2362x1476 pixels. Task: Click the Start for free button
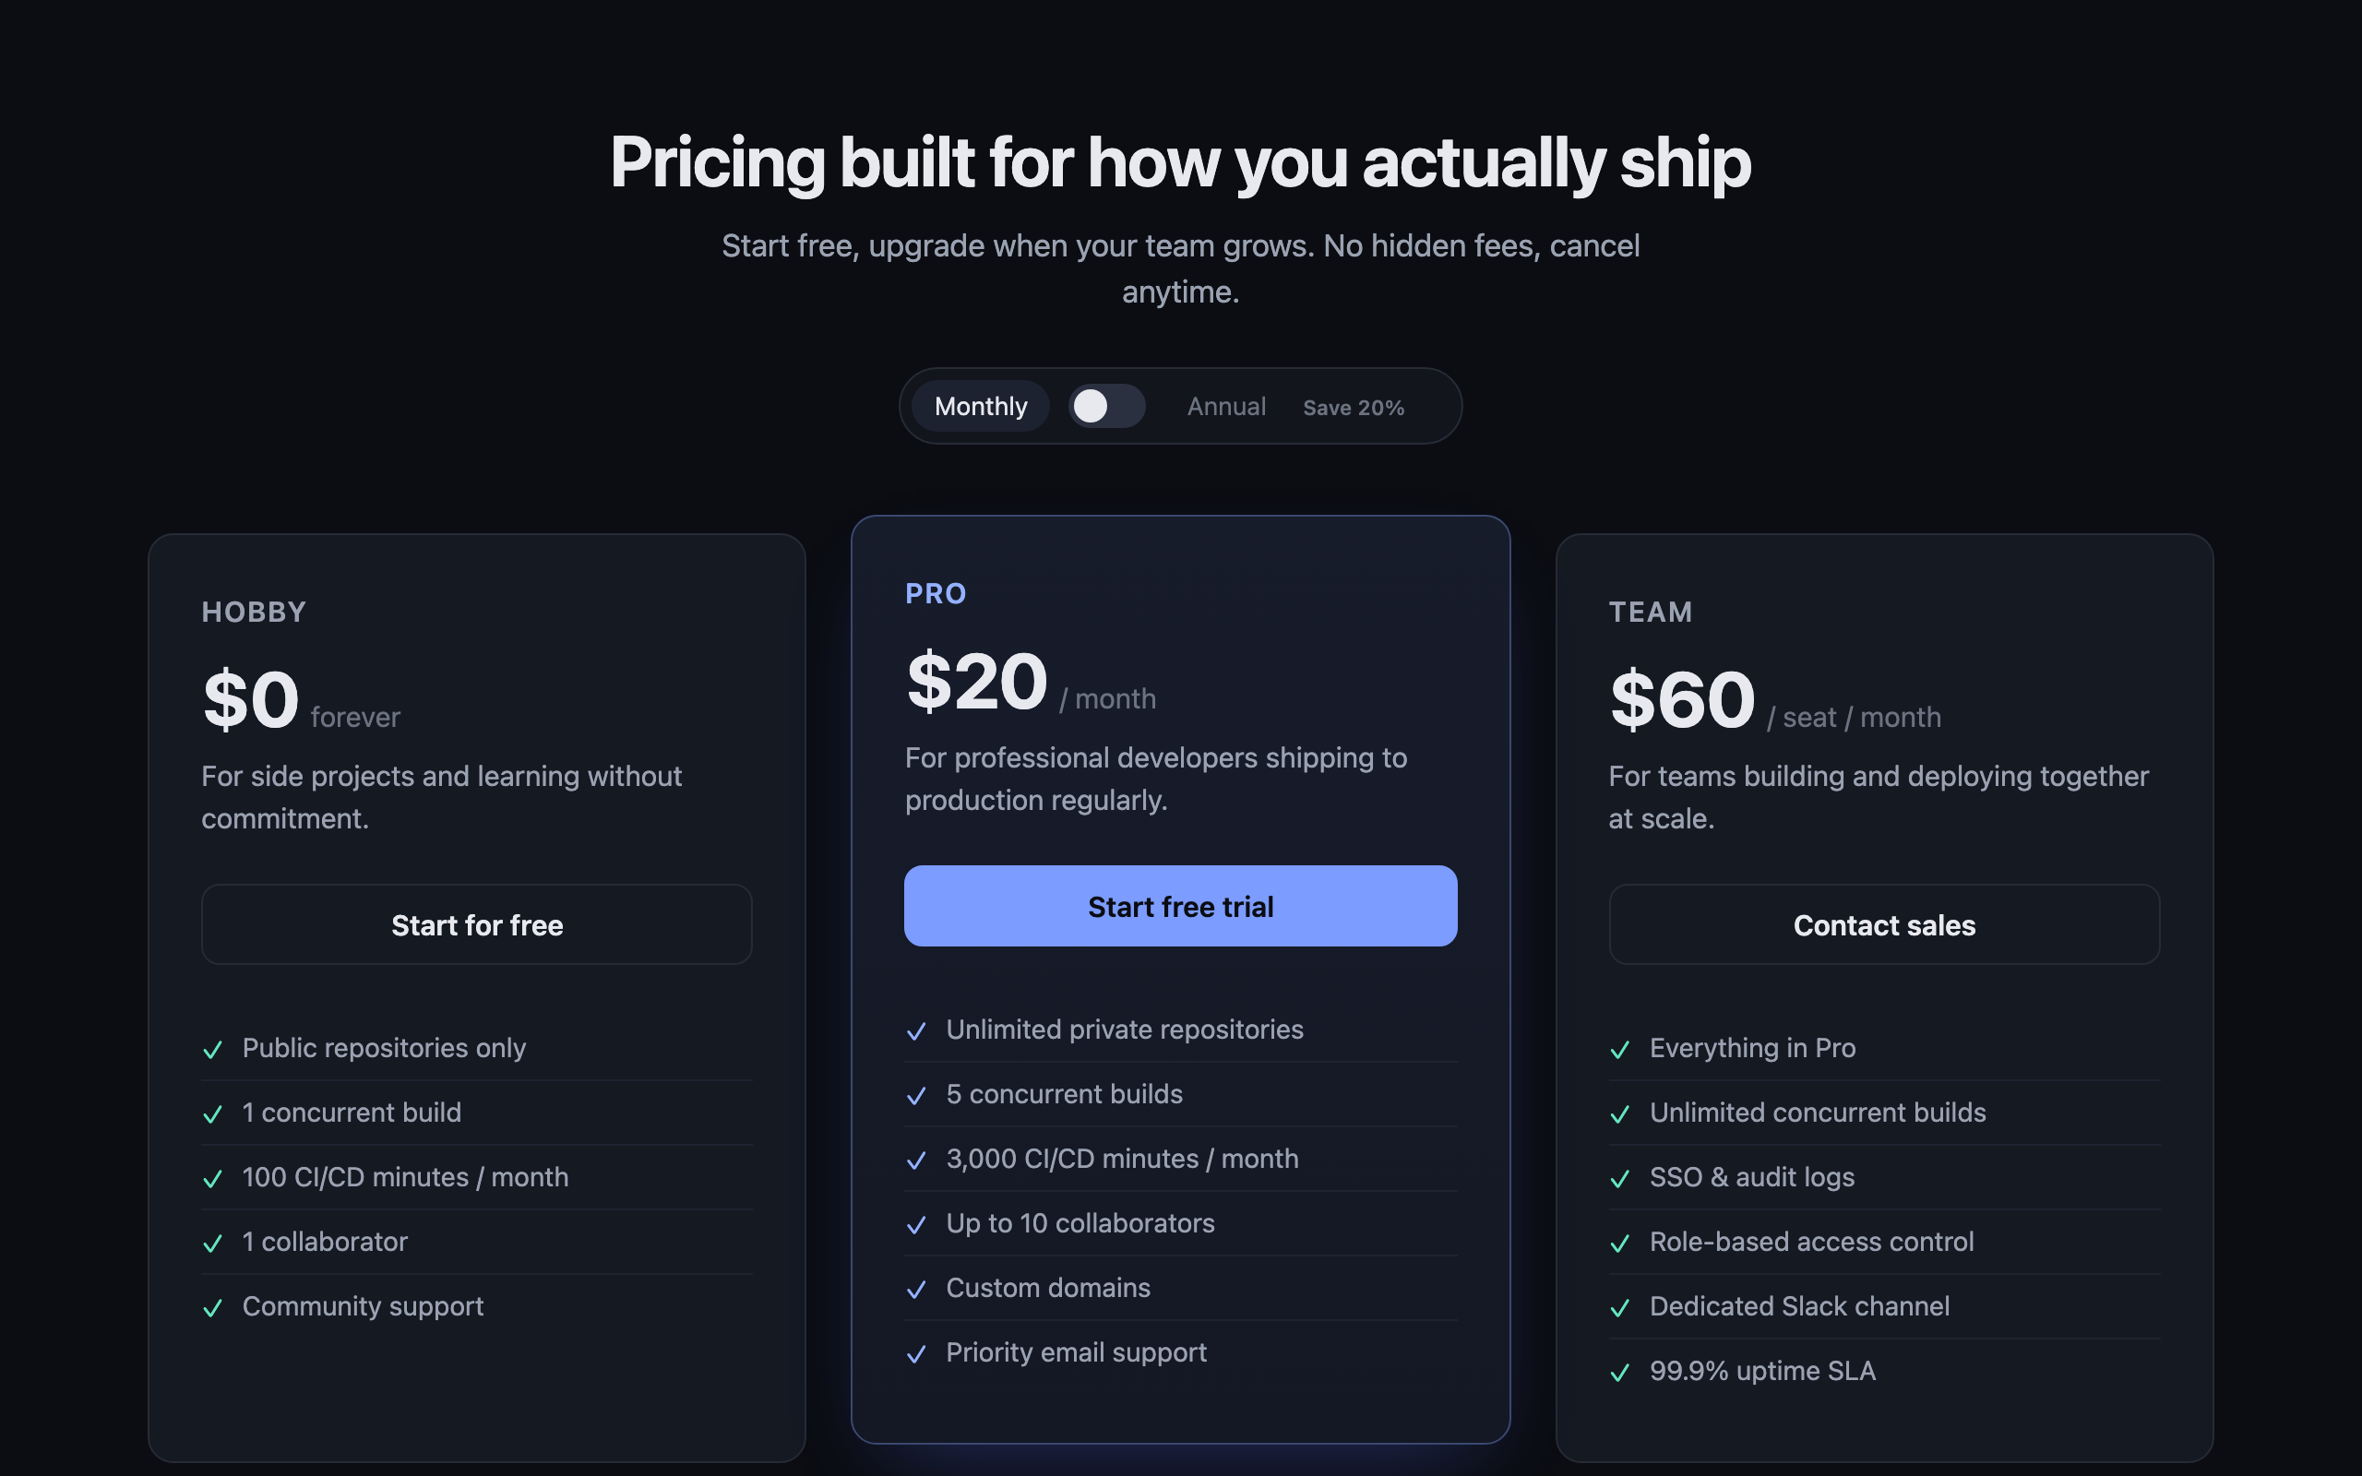point(476,924)
